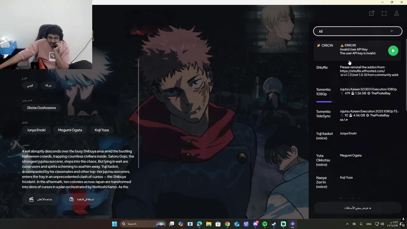Read the synopsis paragraph text

click(x=78, y=169)
